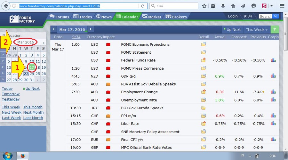Open the Windows Start menu
The width and height of the screenshot is (288, 160).
tap(8, 156)
